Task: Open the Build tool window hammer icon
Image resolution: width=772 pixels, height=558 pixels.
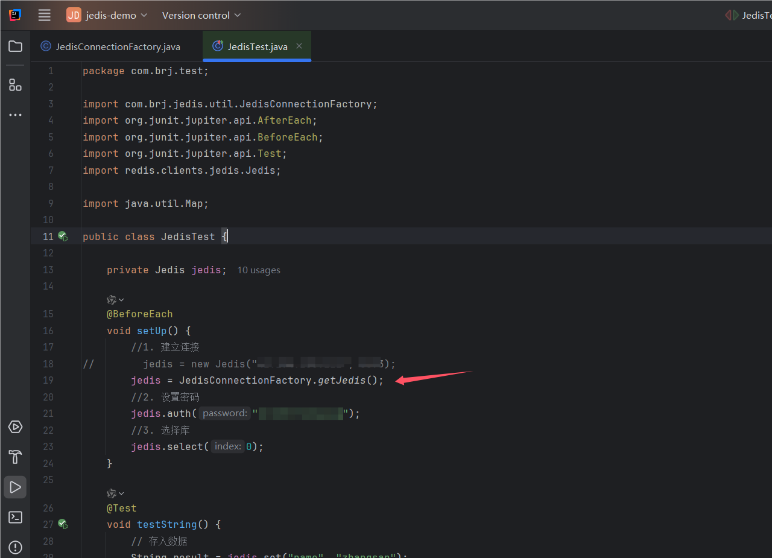Action: click(x=15, y=457)
